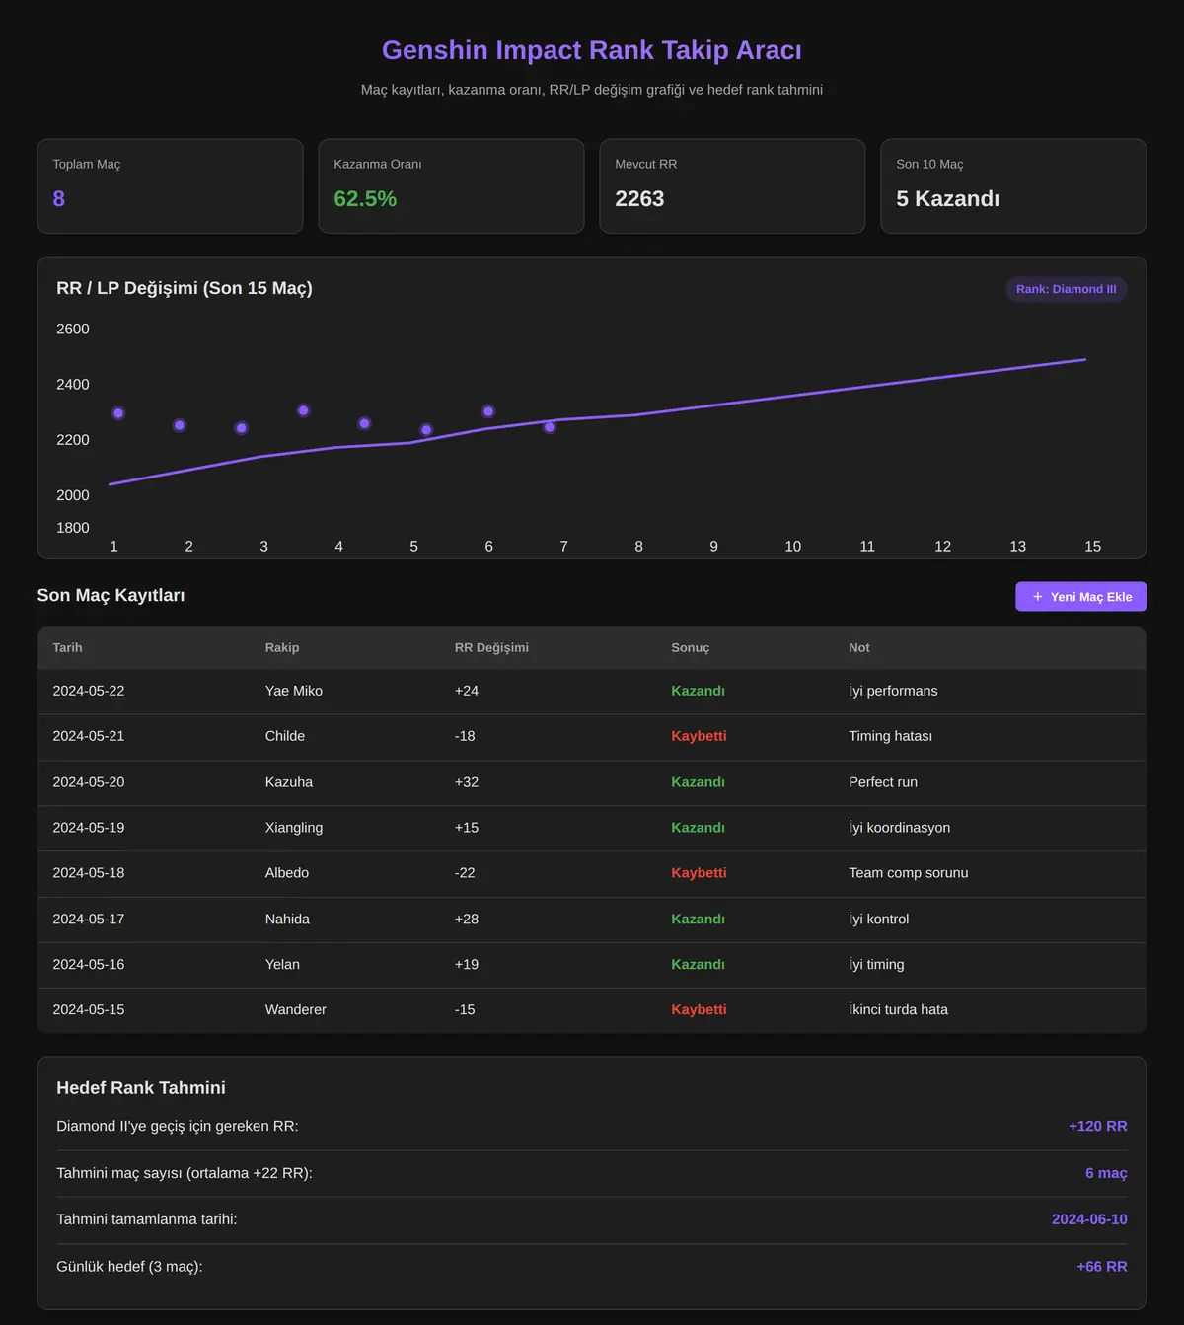Sort by the Tarih column header
Image resolution: width=1184 pixels, height=1325 pixels.
pos(67,647)
